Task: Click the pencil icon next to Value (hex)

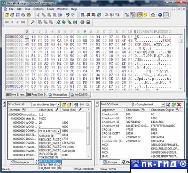Action: [80, 110]
